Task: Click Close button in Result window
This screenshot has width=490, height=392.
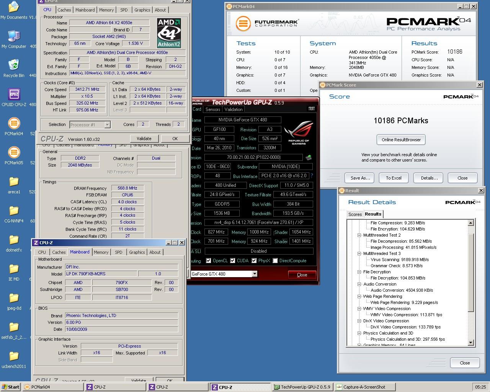Action: click(x=465, y=363)
